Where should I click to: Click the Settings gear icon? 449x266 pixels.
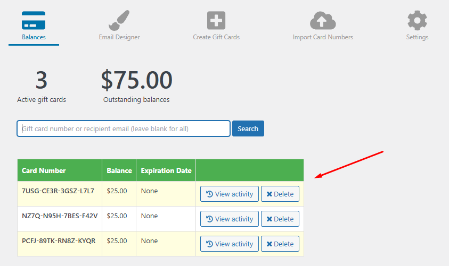click(x=417, y=20)
